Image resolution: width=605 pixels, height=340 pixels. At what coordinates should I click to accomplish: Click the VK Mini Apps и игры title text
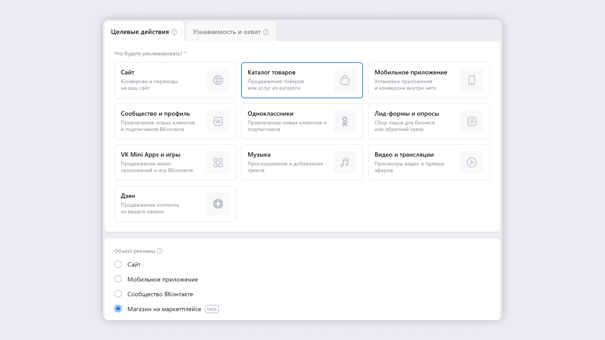point(151,155)
